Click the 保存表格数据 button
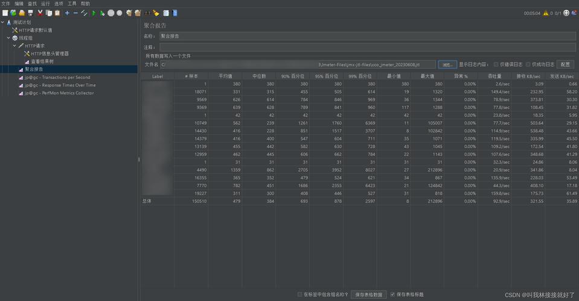Image resolution: width=579 pixels, height=301 pixels. pyautogui.click(x=368, y=294)
